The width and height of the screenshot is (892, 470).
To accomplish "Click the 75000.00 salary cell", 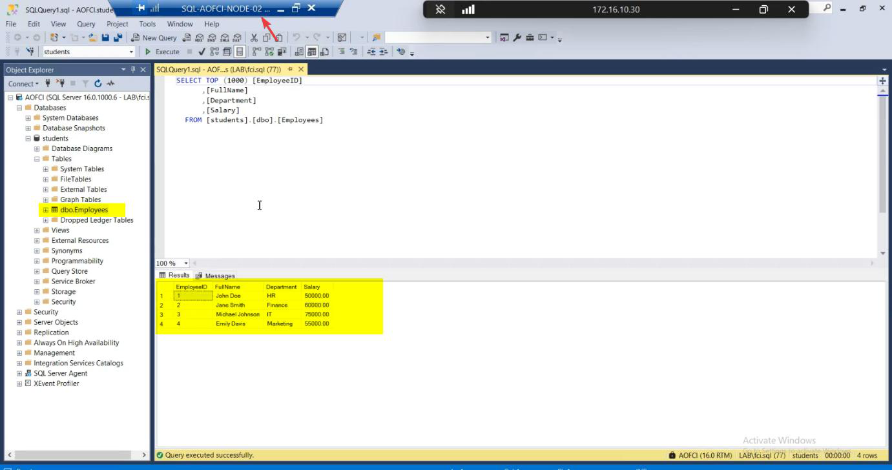I will coord(316,314).
